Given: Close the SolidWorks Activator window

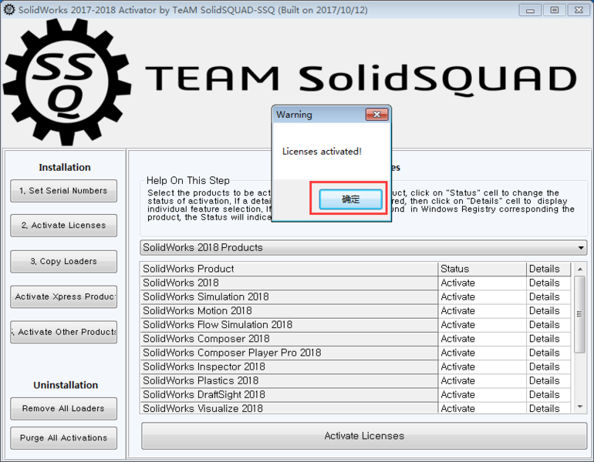Looking at the screenshot, I should (579, 10).
